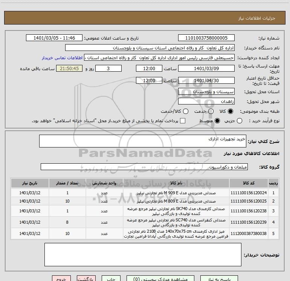
Task: Click the کد کالا column header
Action: click(249, 183)
